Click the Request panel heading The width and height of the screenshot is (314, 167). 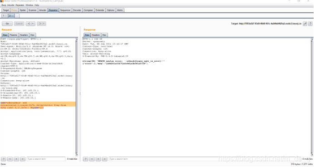tap(7, 29)
